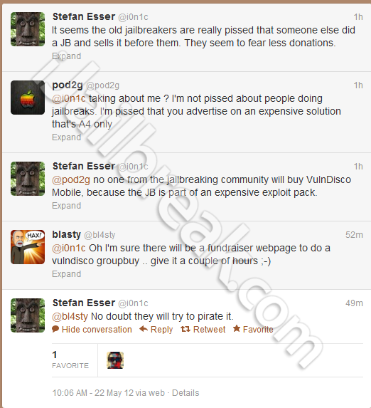Click the 52m timestamp on blasty's tweet

coord(354,235)
